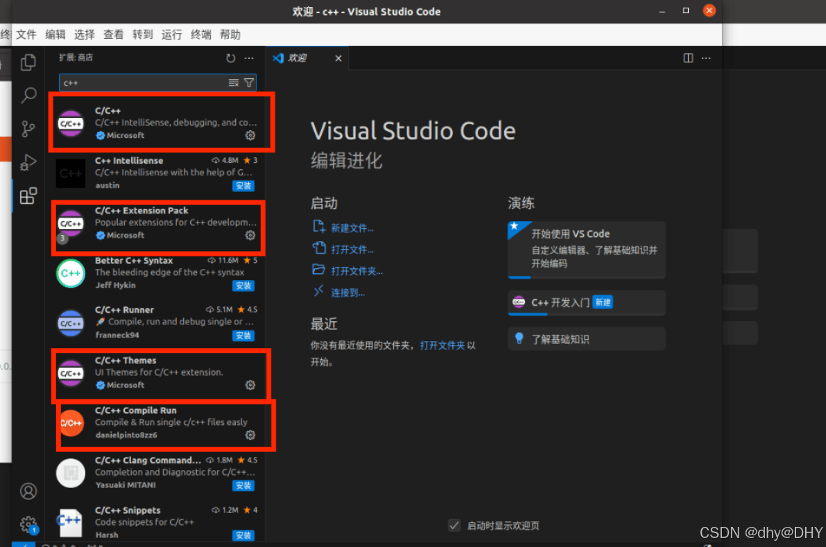Open the 编辑 menu
The height and width of the screenshot is (547, 826).
click(55, 35)
